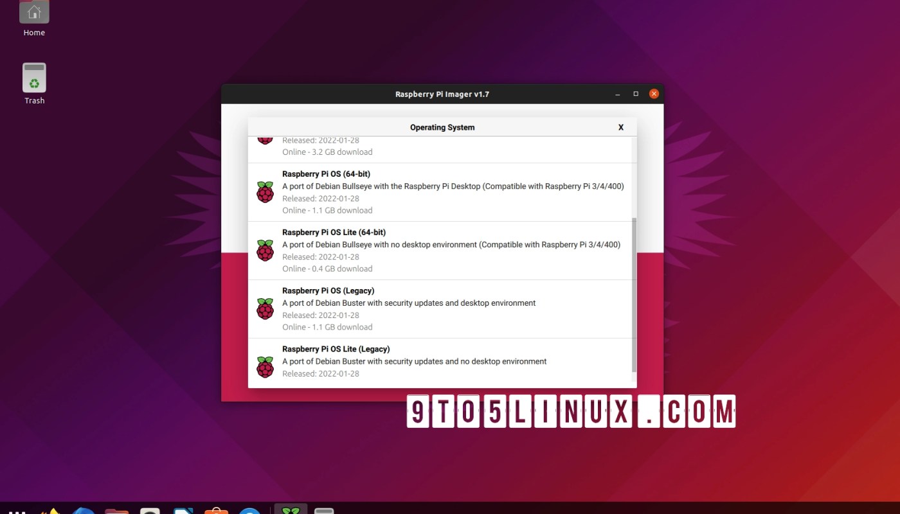The width and height of the screenshot is (900, 514).
Task: Click raspberry icon beside Raspberry Pi OS Lite (Legacy)
Action: pos(265,368)
